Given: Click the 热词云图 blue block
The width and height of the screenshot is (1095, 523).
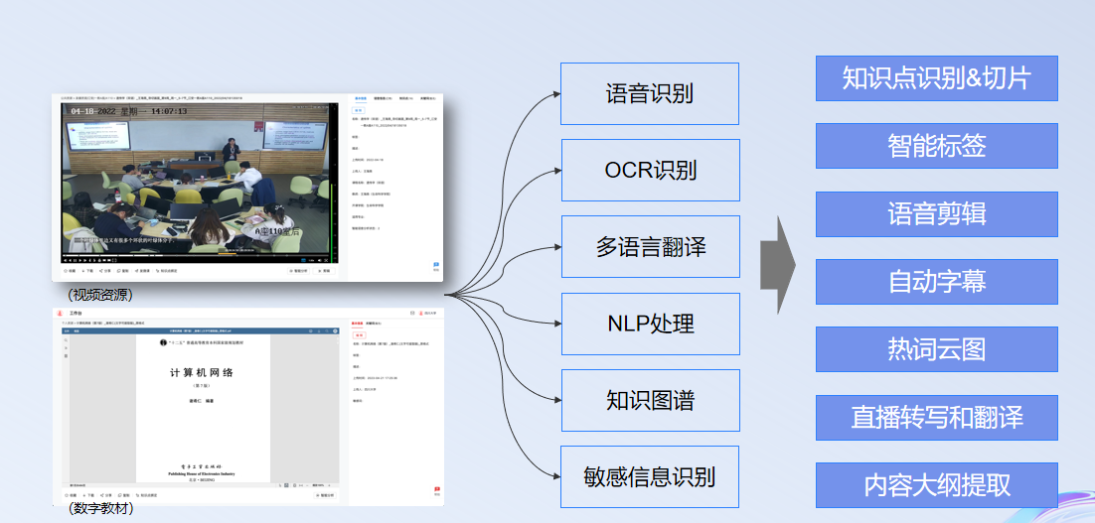Looking at the screenshot, I should point(936,349).
